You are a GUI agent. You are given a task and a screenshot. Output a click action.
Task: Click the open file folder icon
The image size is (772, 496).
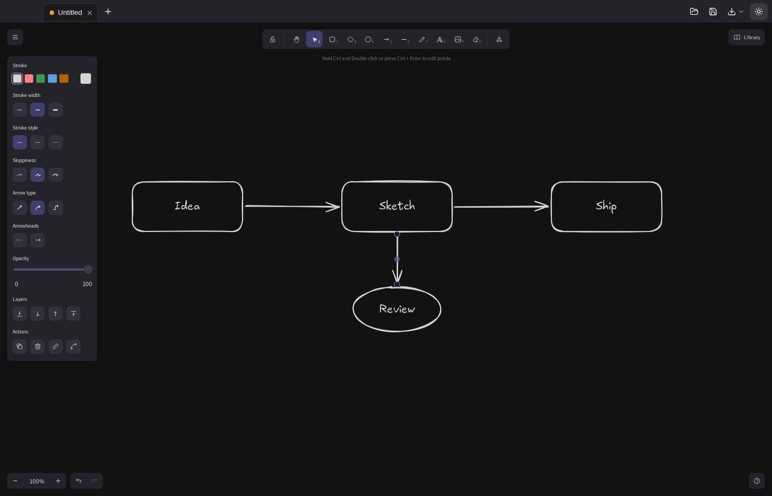tap(694, 12)
